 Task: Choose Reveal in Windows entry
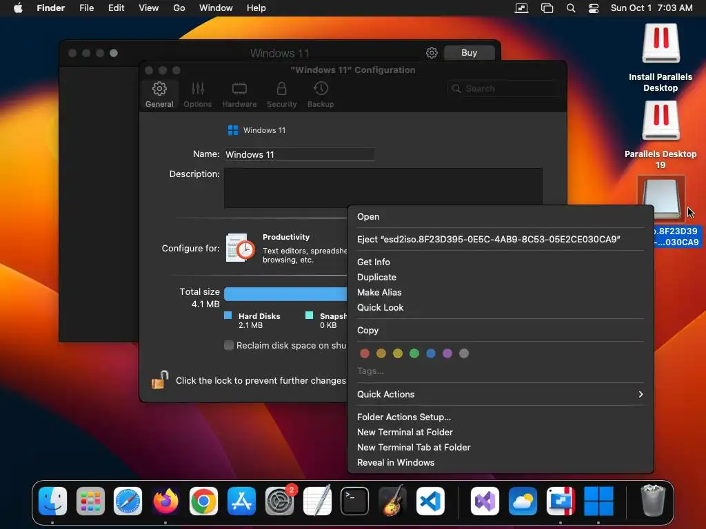(x=501, y=462)
